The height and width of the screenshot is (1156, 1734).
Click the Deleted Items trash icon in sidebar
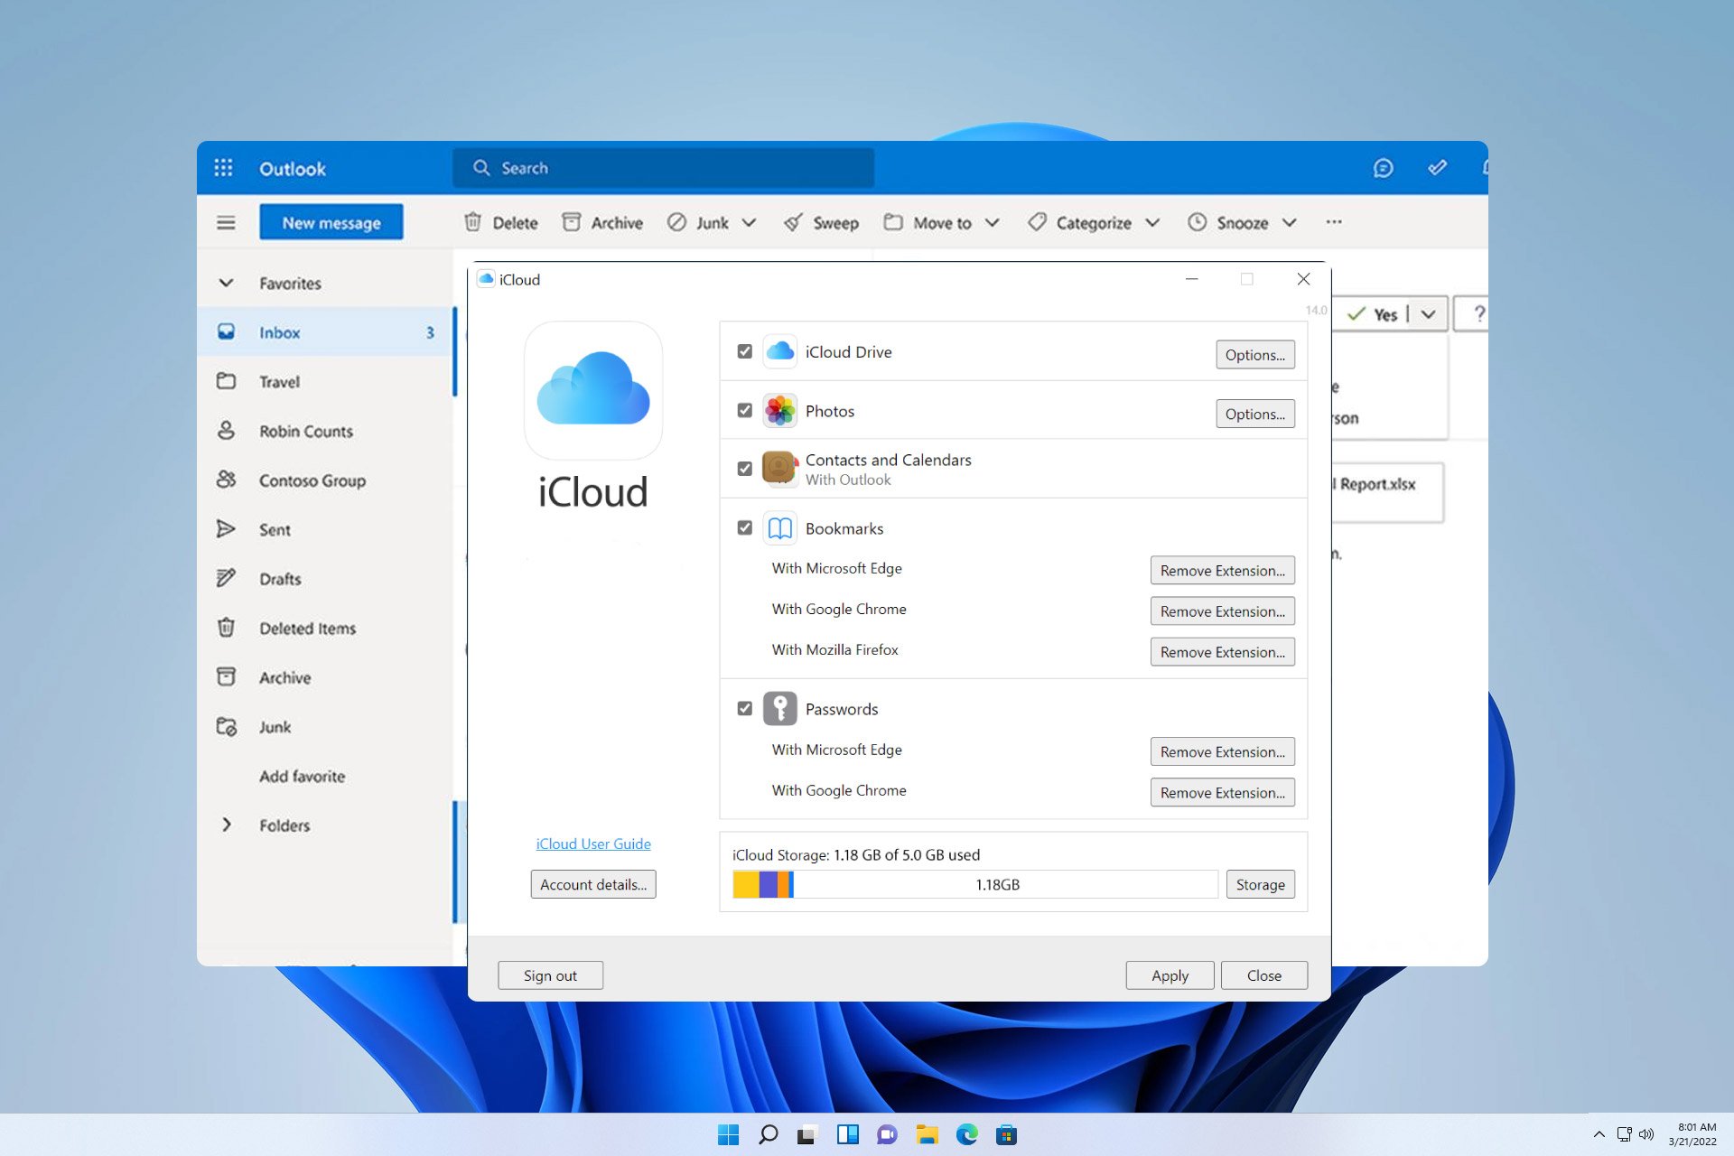(226, 627)
